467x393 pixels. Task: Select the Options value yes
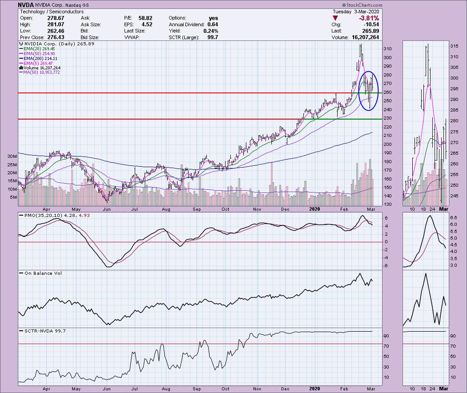213,18
